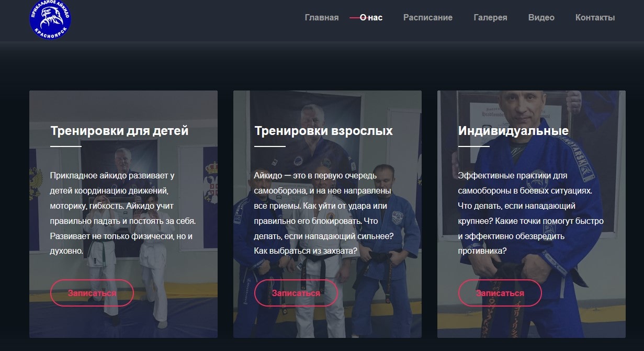The image size is (644, 351).
Task: Click the Индивидуальные card heading
Action: pyautogui.click(x=513, y=130)
